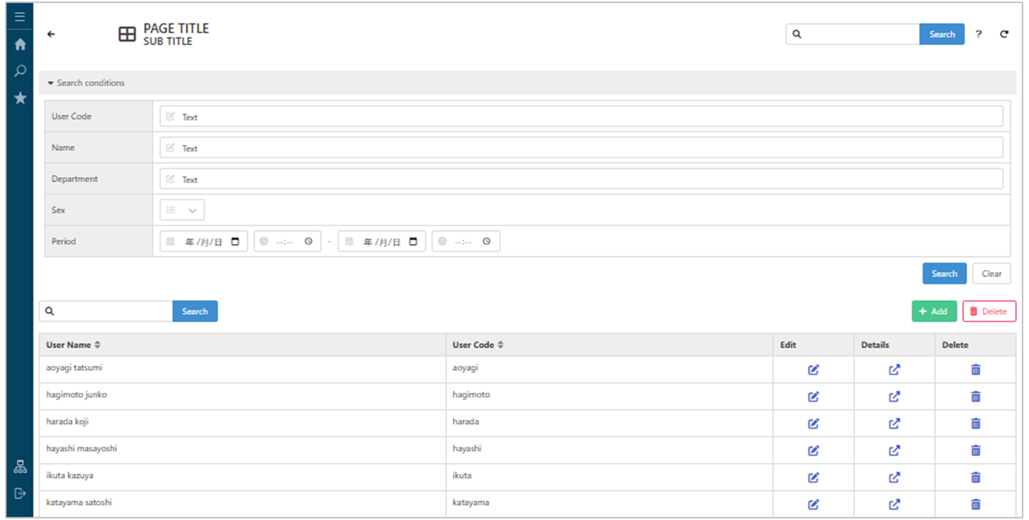
Task: Edit the aoyagi tatsumi row
Action: coord(813,370)
